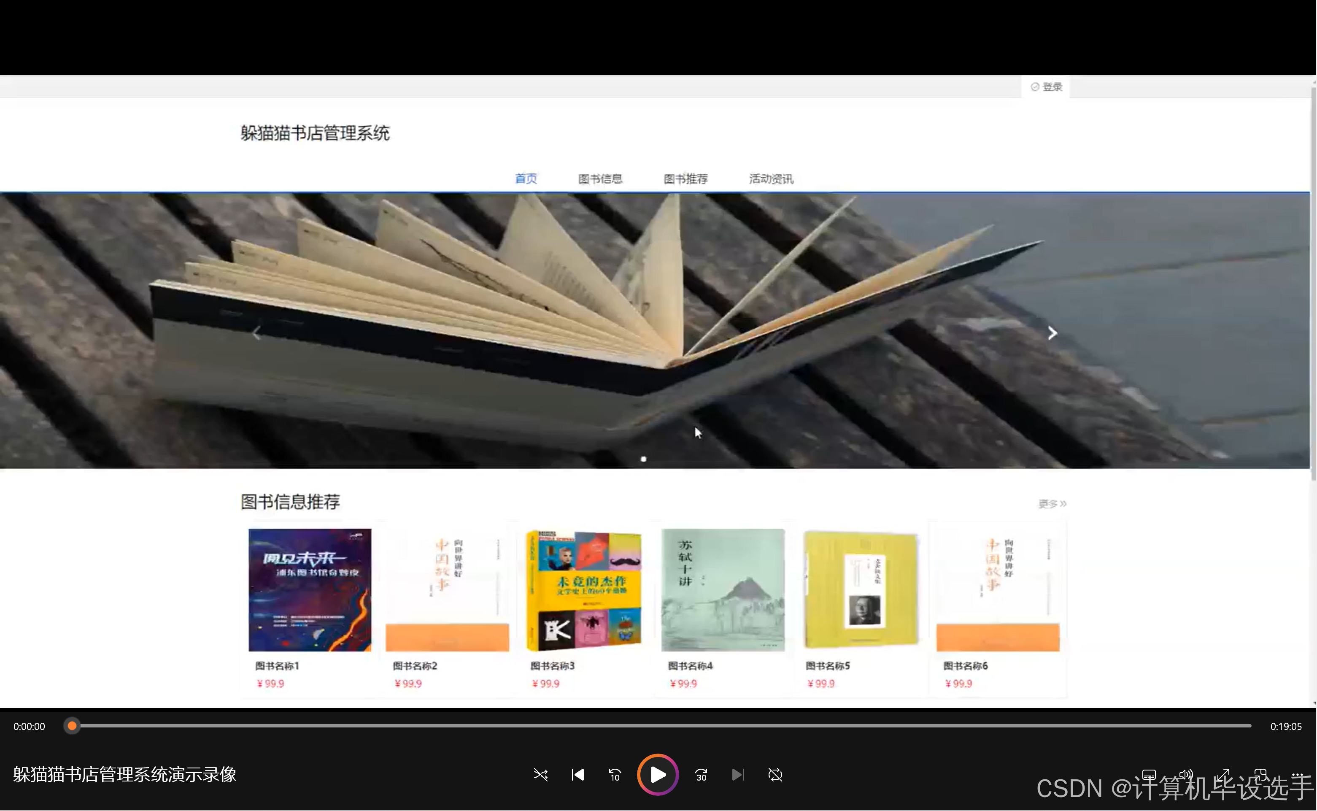Click the video seek bar handle
The image size is (1317, 811).
(72, 726)
